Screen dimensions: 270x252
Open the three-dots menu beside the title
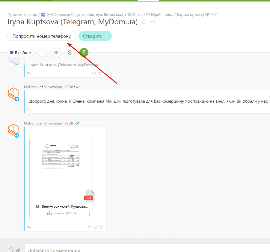(153, 22)
